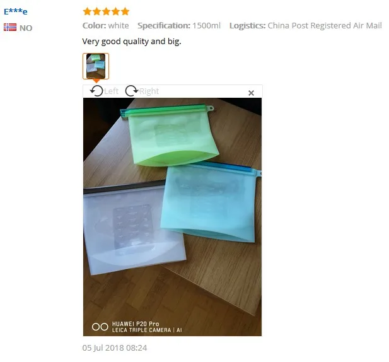Click the NO country code text
Screen dimensions: 389x362
point(26,28)
